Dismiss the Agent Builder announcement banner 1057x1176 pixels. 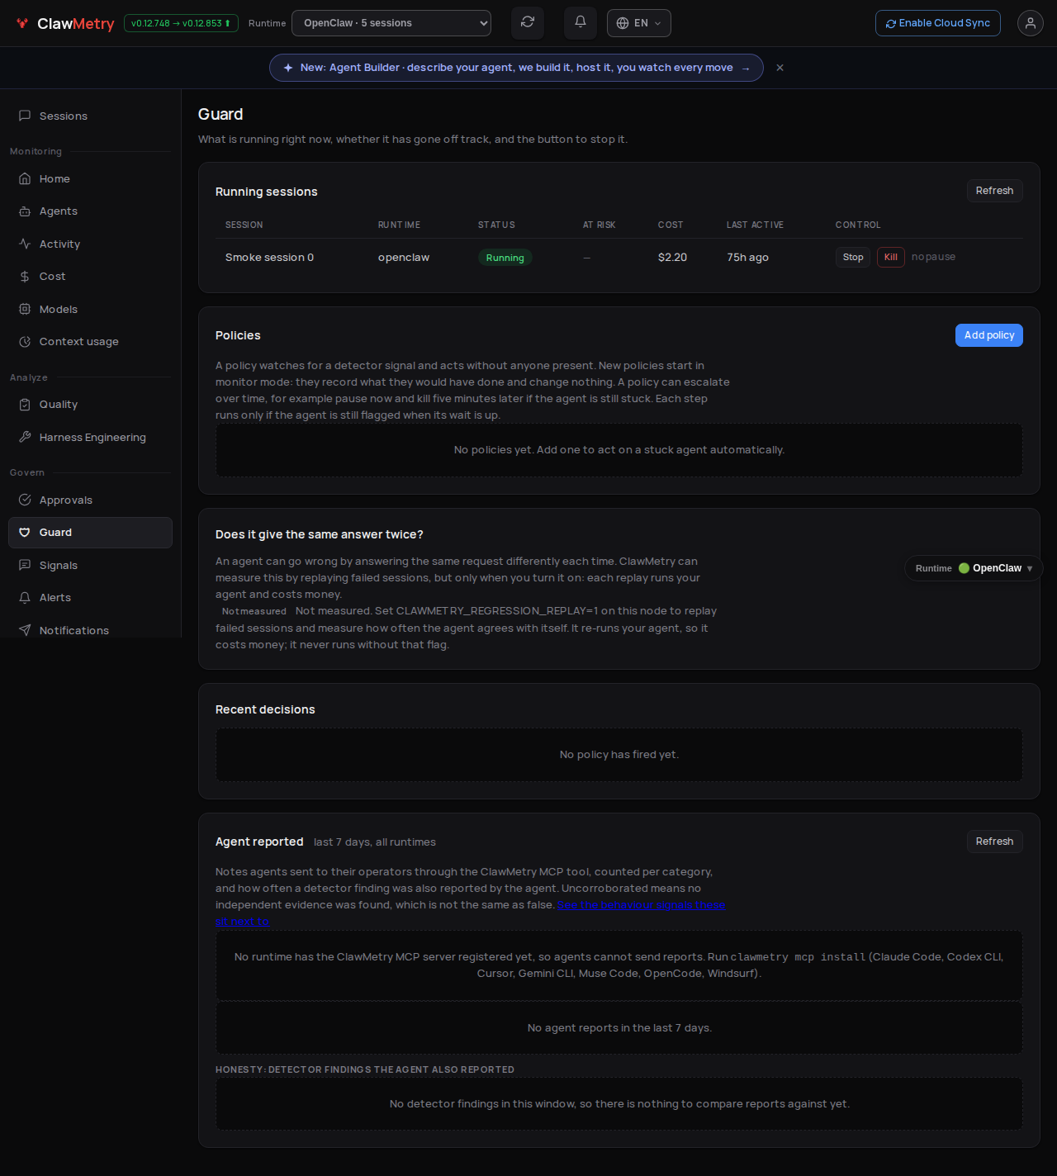point(780,68)
